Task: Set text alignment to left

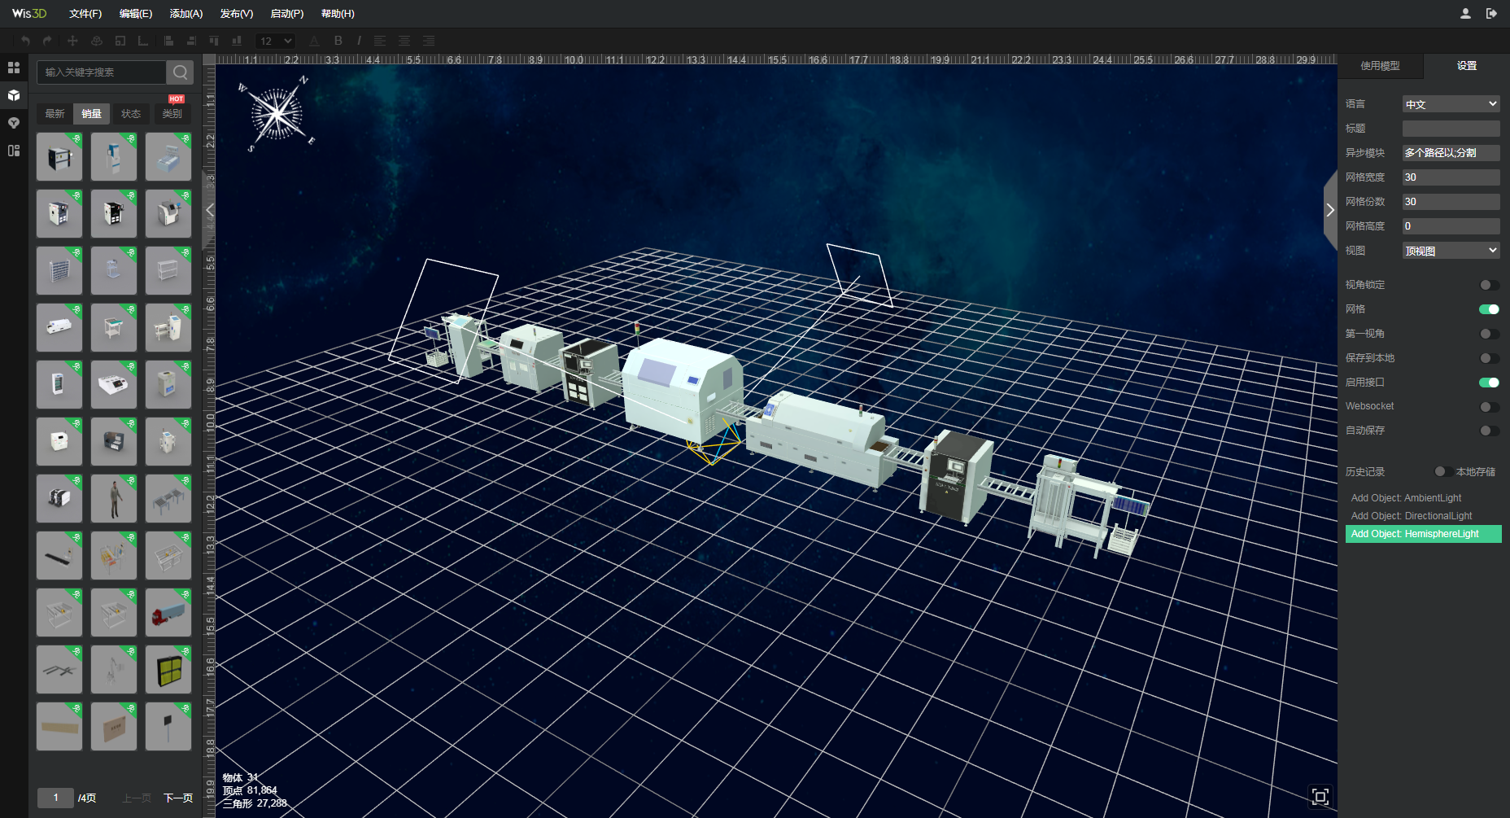Action: [380, 41]
